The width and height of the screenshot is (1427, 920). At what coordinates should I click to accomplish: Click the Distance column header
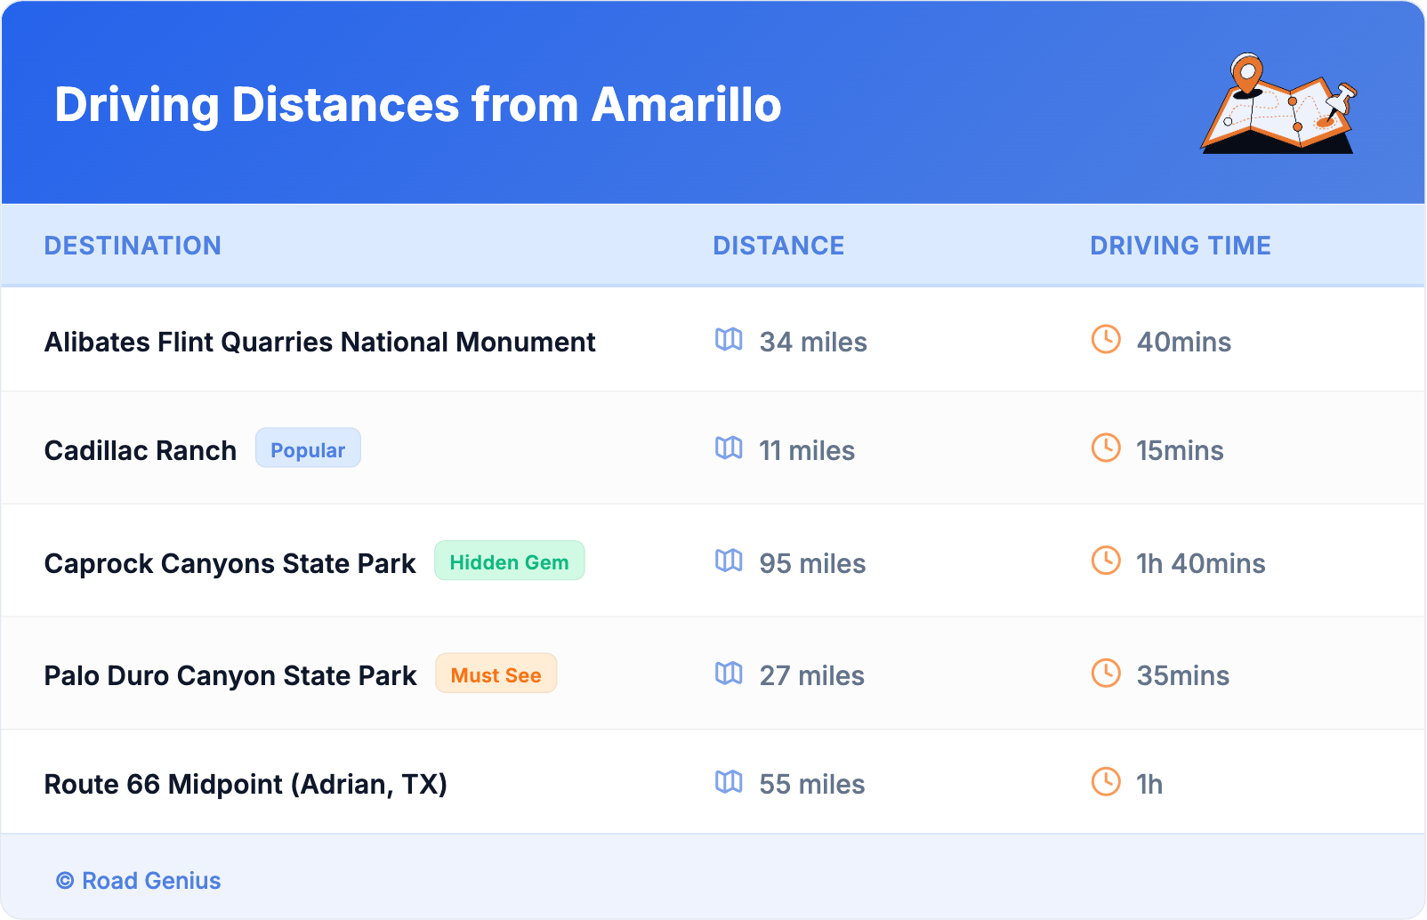click(x=778, y=246)
